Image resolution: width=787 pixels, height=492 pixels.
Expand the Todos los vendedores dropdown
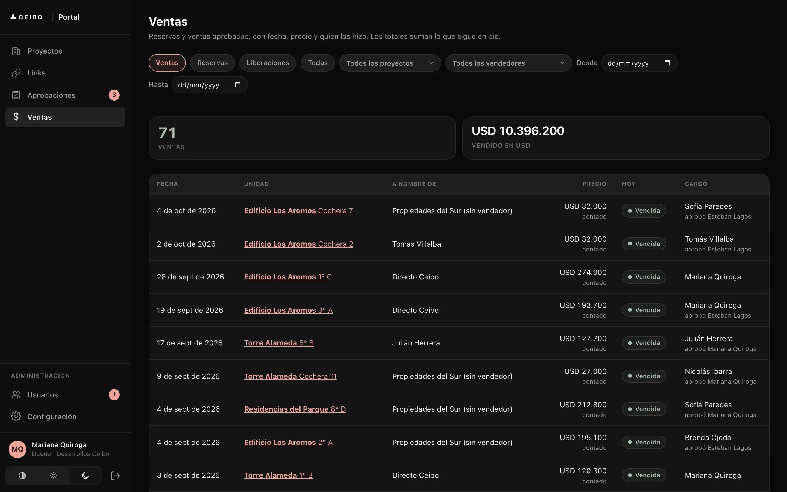pyautogui.click(x=508, y=63)
